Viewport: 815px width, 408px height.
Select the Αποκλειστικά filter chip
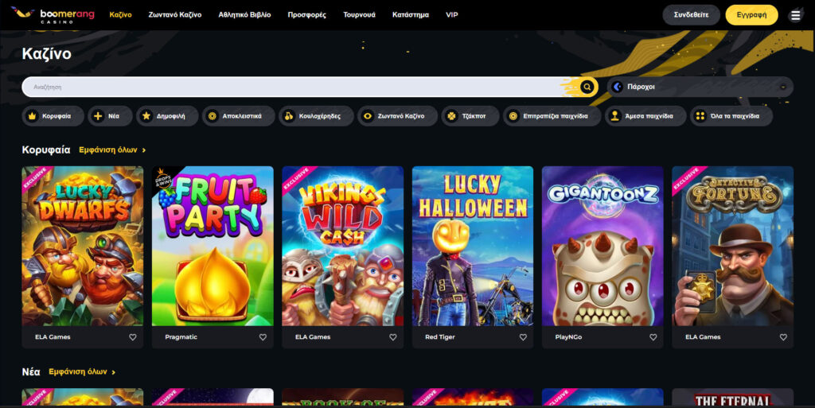(238, 116)
